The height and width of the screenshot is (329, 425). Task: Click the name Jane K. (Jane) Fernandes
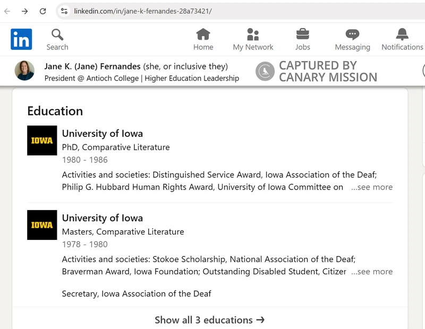tap(92, 66)
